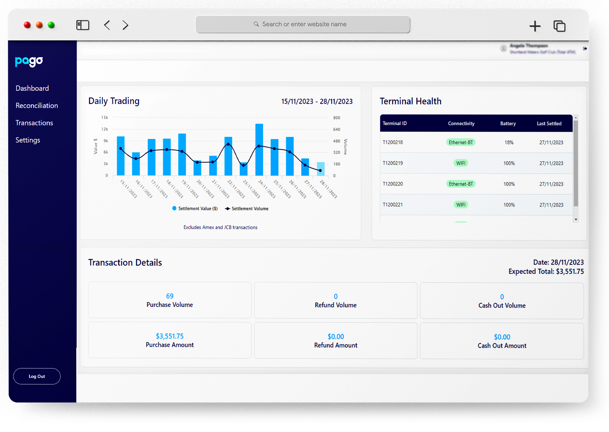Select Dashboard in the navigation
Viewport: 609px width, 432px height.
coord(32,88)
